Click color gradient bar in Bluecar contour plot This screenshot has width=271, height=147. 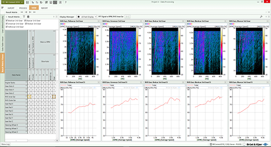[x=232, y=24]
